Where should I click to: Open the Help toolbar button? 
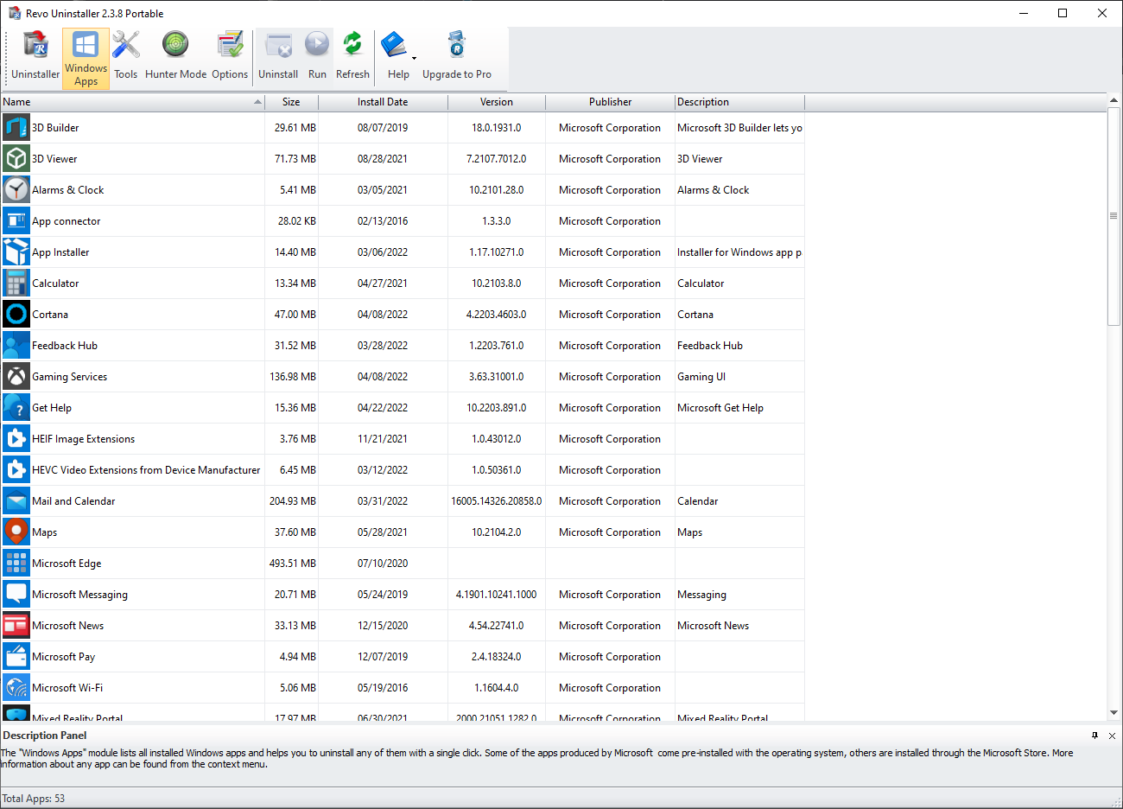(397, 57)
